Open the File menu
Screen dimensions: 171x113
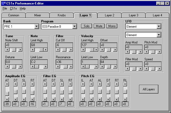coord(5,8)
